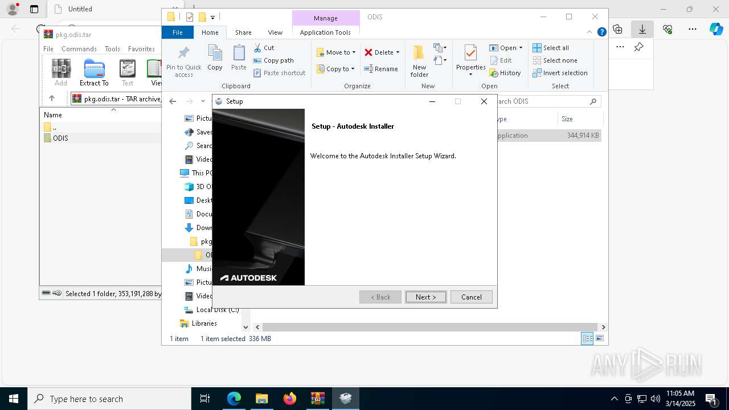Open Properties in Explorer ribbon
Screen dimensions: 729x410
point(470,61)
